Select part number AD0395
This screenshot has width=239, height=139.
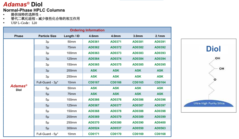[x=160, y=65]
